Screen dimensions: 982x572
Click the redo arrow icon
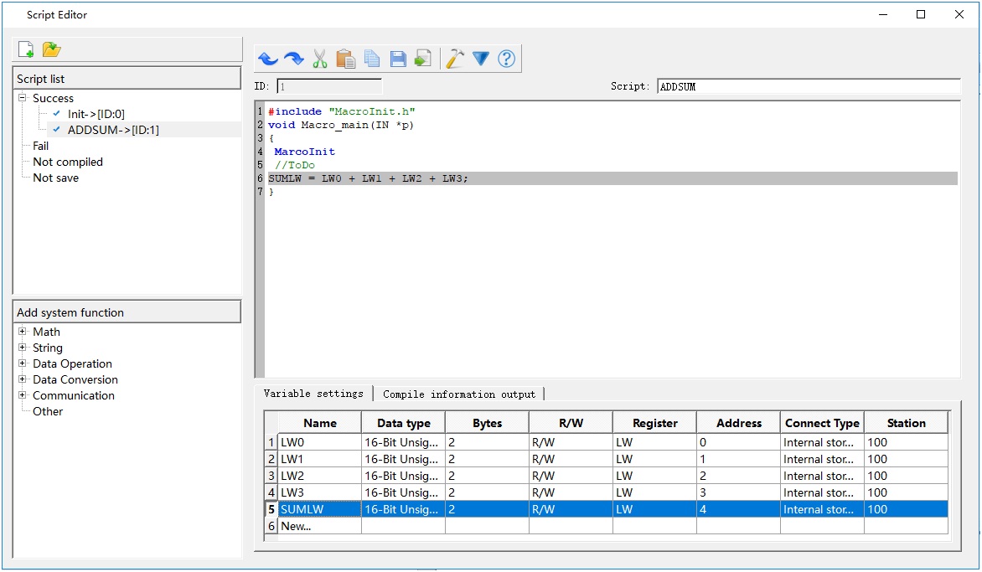tap(293, 59)
